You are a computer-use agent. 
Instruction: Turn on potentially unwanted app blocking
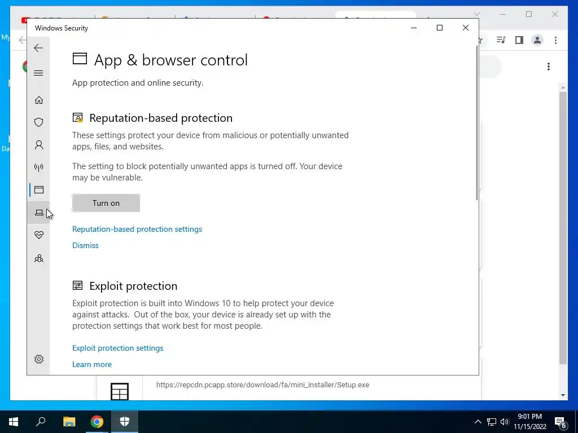pos(106,203)
